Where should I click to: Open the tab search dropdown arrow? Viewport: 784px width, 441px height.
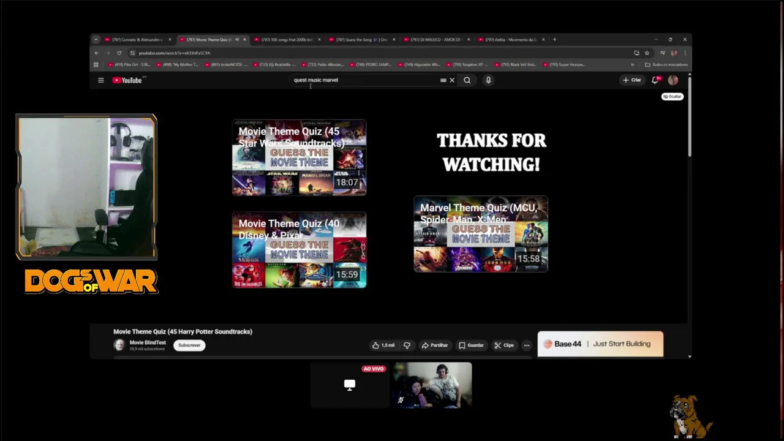click(x=96, y=39)
